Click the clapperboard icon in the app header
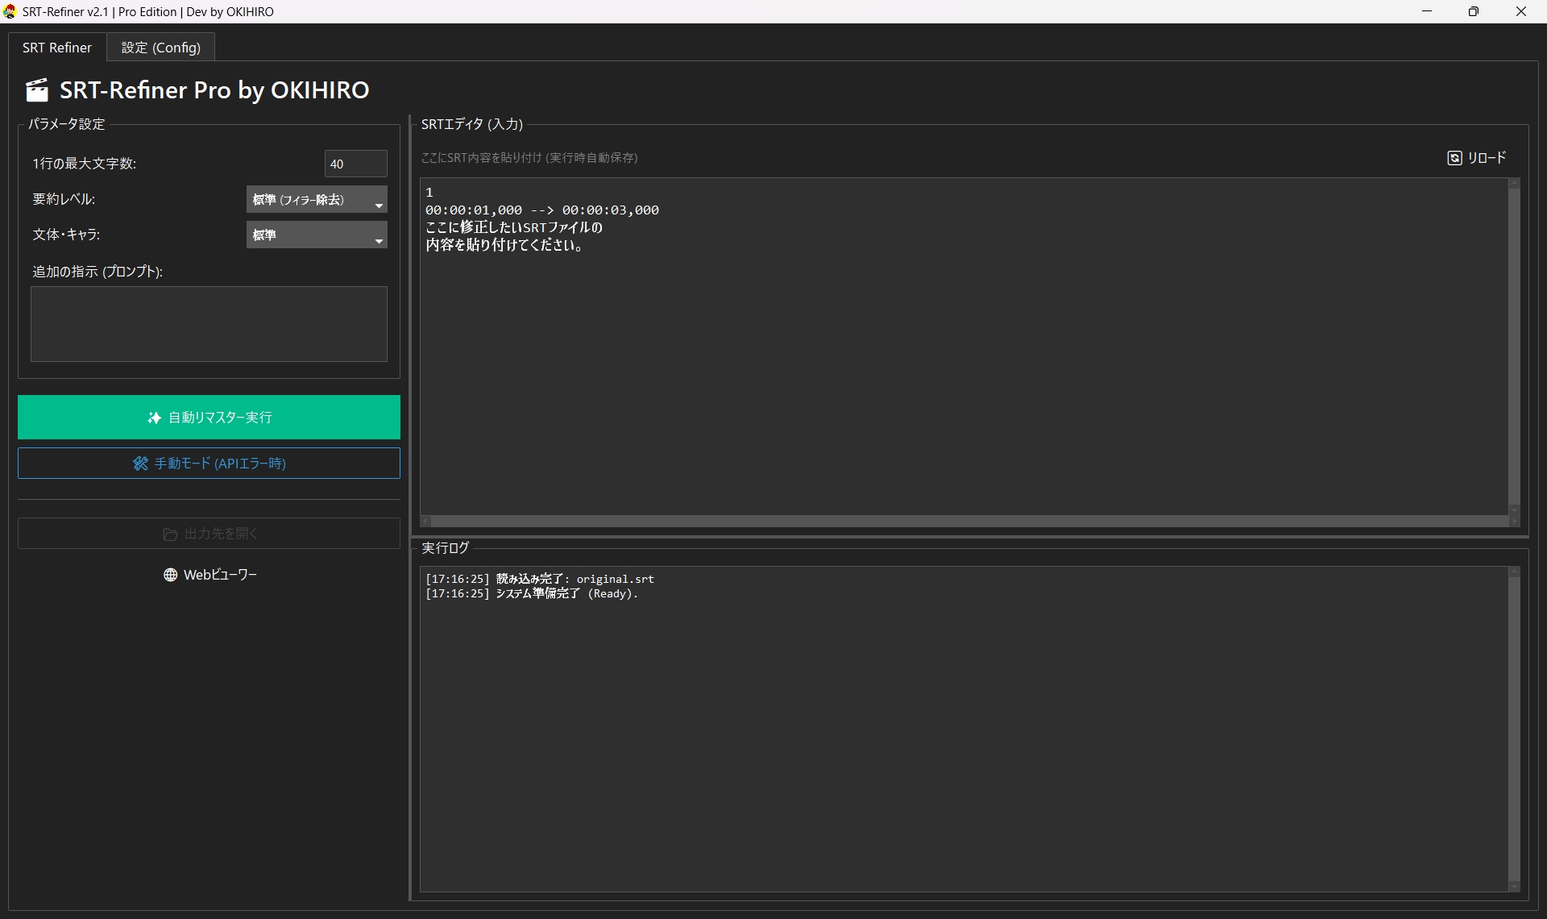The width and height of the screenshot is (1547, 919). pyautogui.click(x=37, y=89)
